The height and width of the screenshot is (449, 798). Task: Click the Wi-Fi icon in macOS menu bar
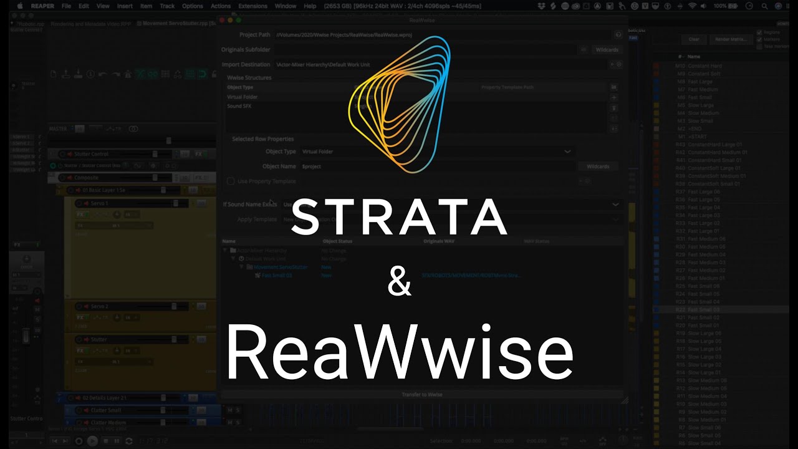point(692,6)
